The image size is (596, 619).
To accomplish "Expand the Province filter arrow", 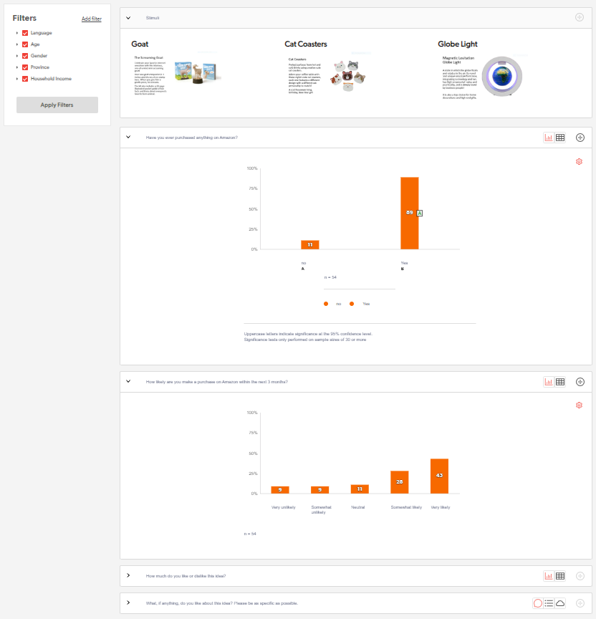I will pos(17,67).
